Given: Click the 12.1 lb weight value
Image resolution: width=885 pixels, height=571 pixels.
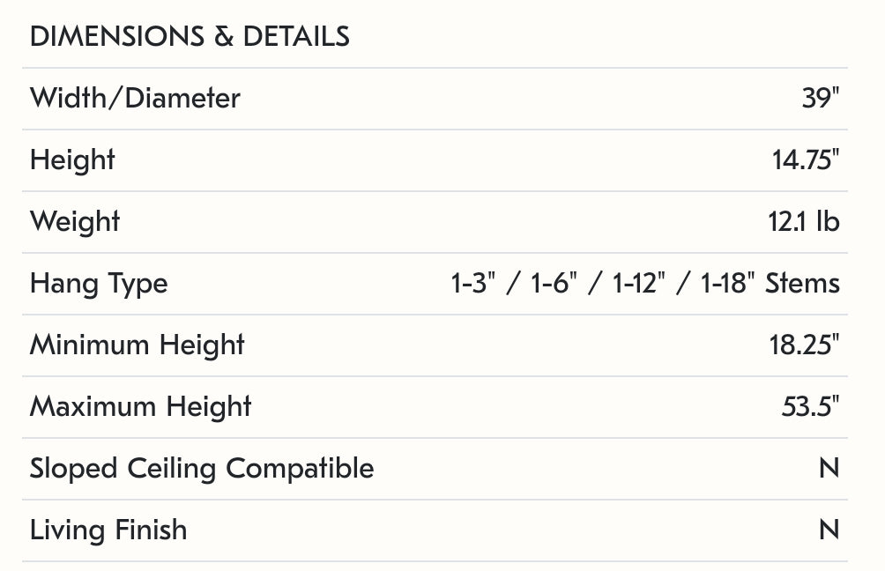Looking at the screenshot, I should point(803,221).
